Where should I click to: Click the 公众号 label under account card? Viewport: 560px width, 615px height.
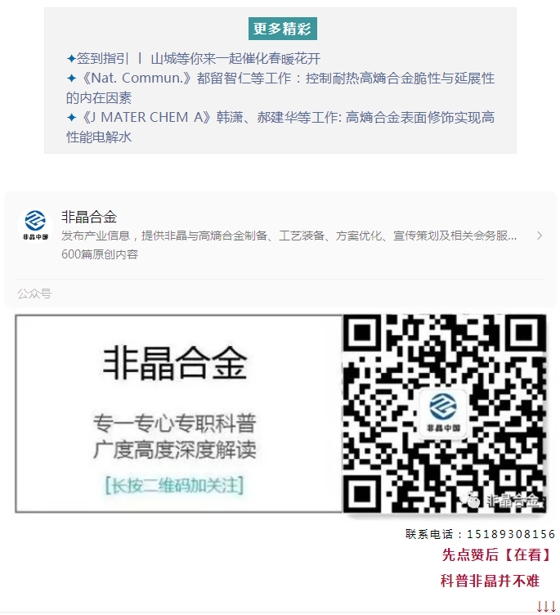(x=34, y=293)
